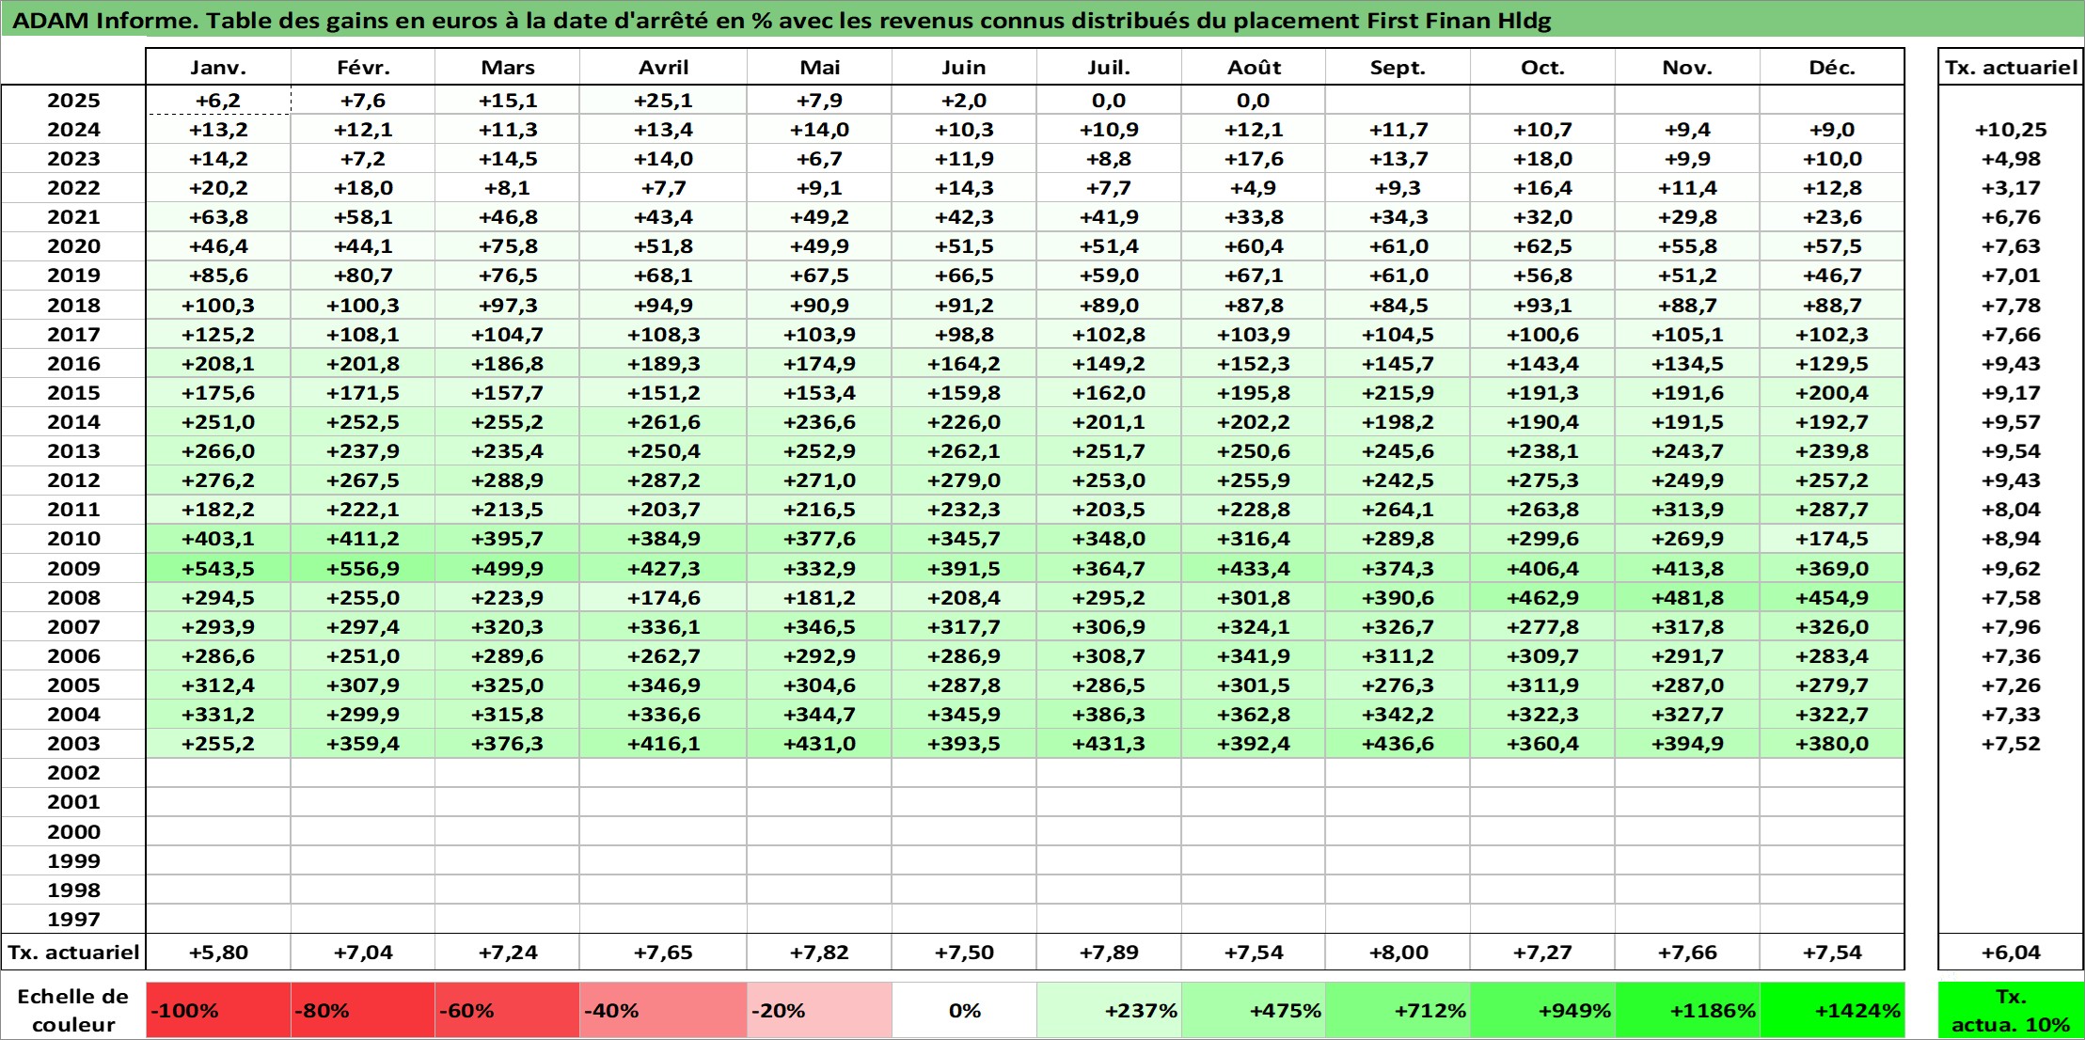The height and width of the screenshot is (1040, 2085).
Task: Select cell '+17,6' for August 2023
Action: coord(1253,159)
